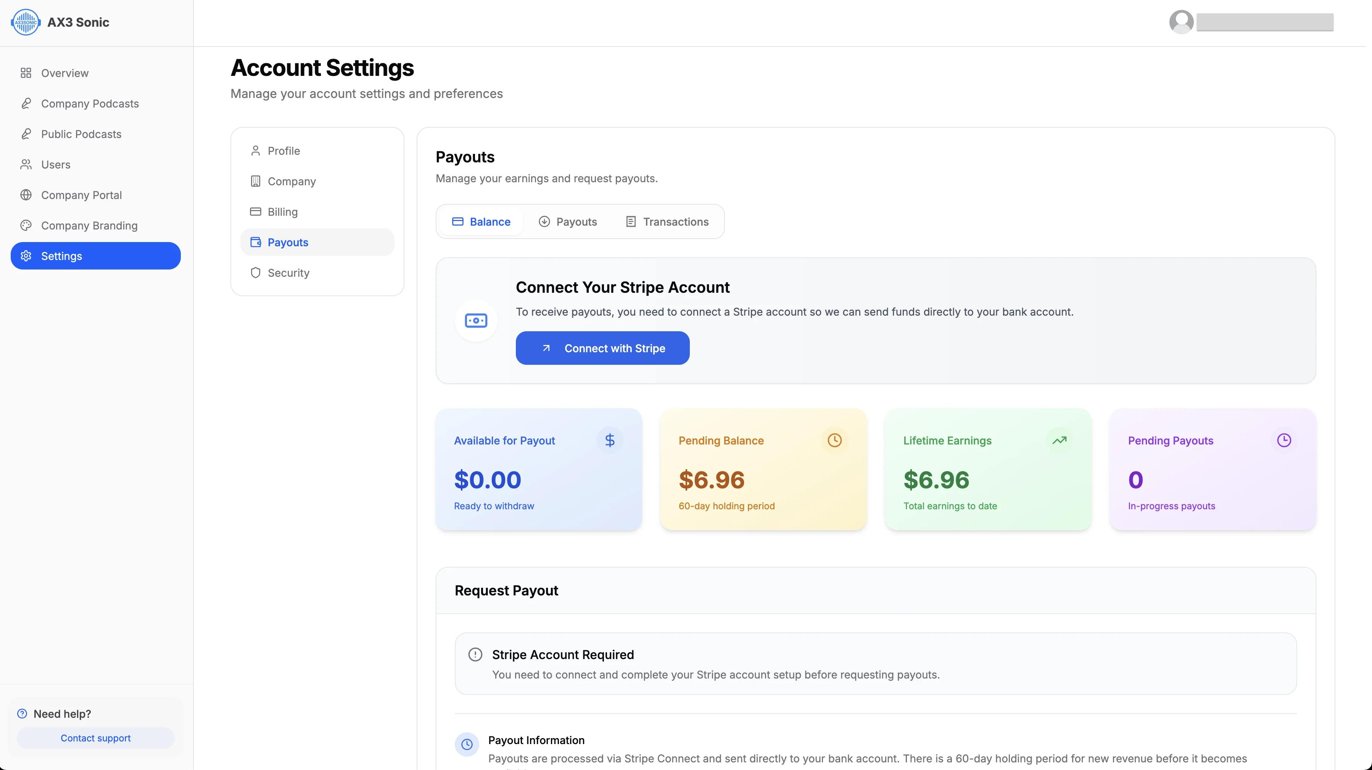The width and height of the screenshot is (1372, 770).
Task: Click the clock icon beside Payout Information
Action: tap(467, 744)
